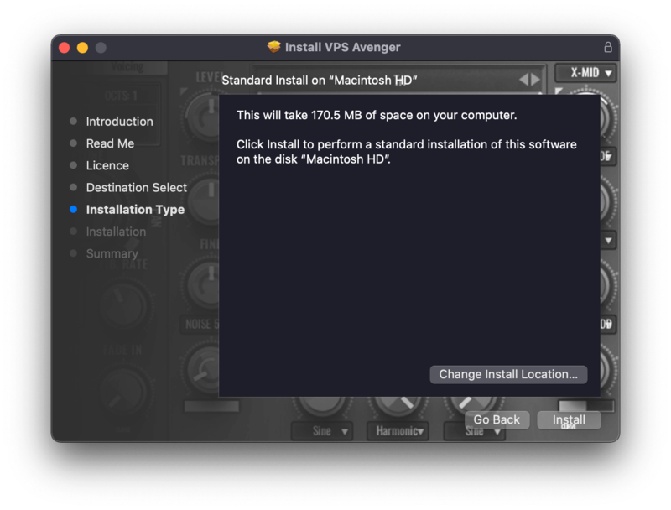Click the lock icon in the title bar
Viewport: 671px width, 510px height.
(608, 47)
